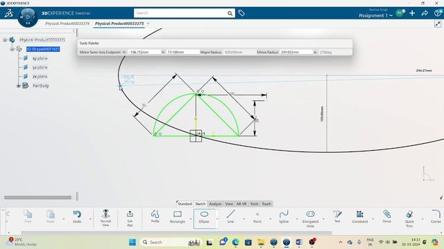Select the Line tool
This screenshot has height=249, width=444.
[230, 216]
